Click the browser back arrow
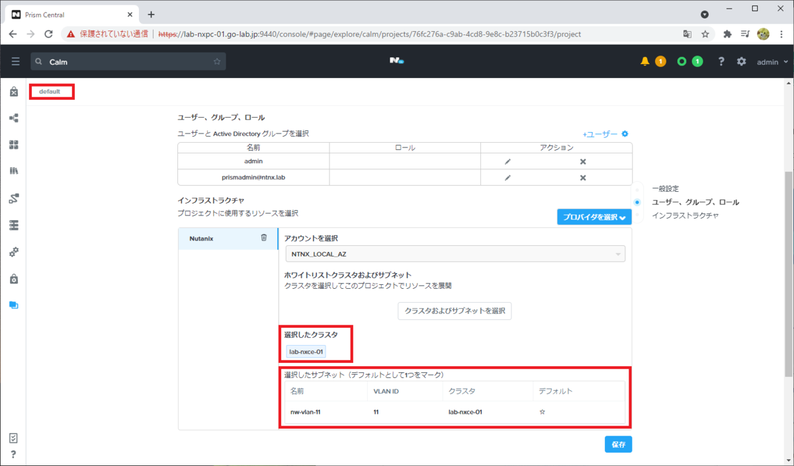 point(13,34)
